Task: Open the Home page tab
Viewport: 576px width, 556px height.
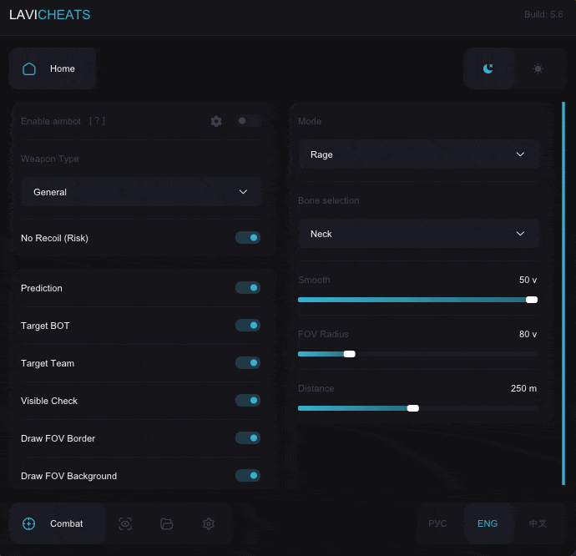Action: 53,68
